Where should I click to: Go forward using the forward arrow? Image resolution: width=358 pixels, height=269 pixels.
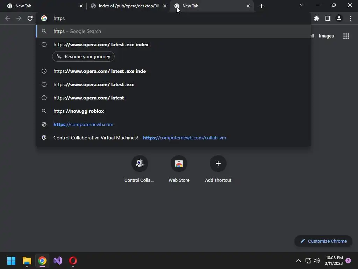pyautogui.click(x=19, y=18)
